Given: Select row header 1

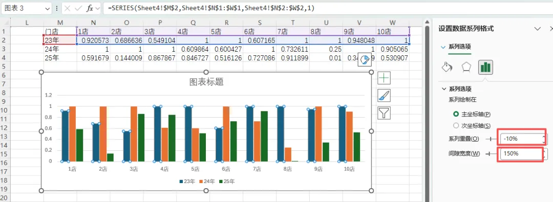Looking at the screenshot, I should click(x=5, y=32).
